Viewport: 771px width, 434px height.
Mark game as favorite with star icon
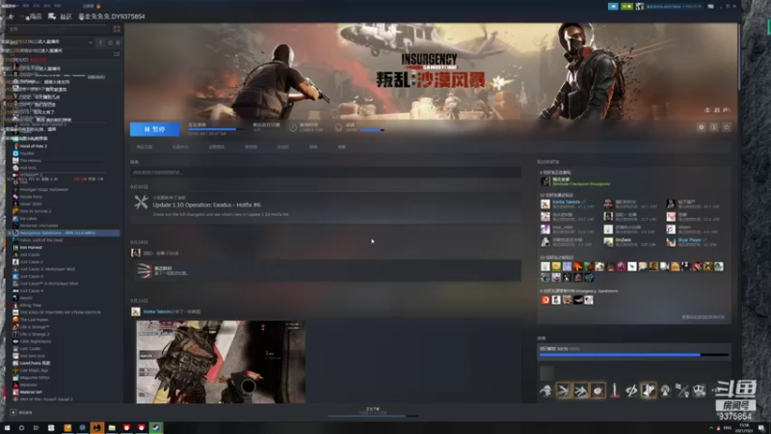coord(727,127)
